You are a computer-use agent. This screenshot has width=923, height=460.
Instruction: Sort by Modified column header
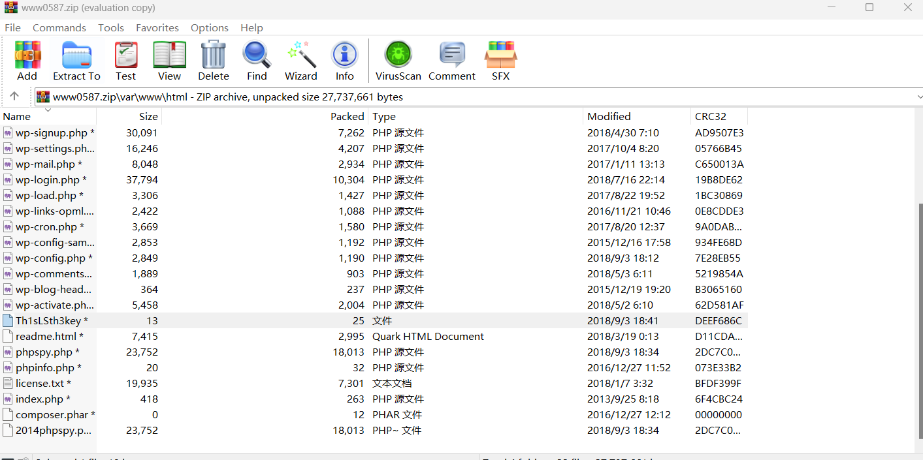pyautogui.click(x=637, y=116)
